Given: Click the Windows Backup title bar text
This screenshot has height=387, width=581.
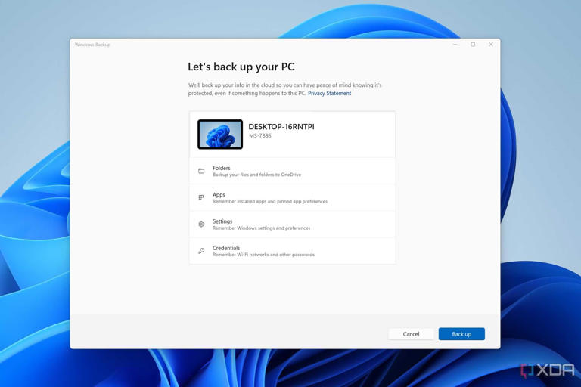Looking at the screenshot, I should coord(92,45).
